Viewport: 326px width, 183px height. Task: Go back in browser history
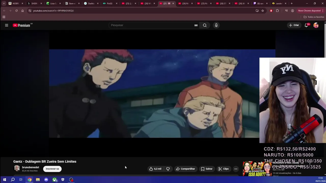click(4, 11)
